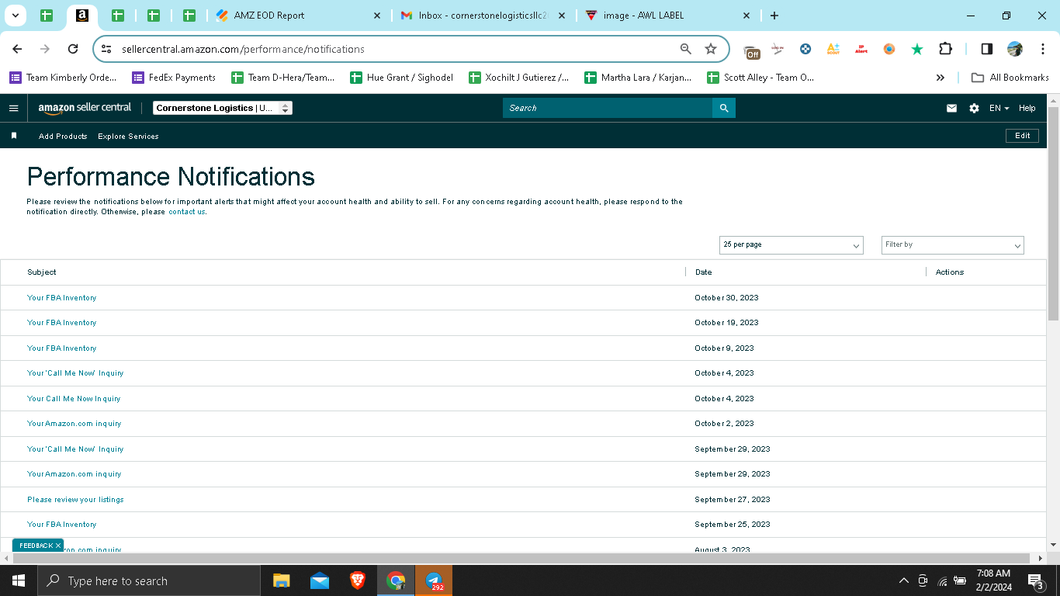This screenshot has width=1060, height=596.
Task: Click the 'Subject' column header
Action: coord(42,272)
